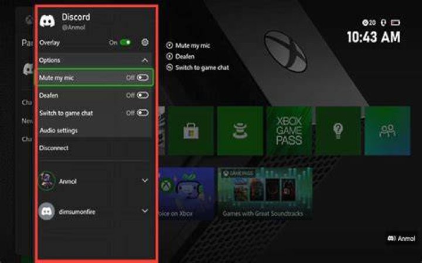Screen dimensions: 422x263
Task: Click the Discord Anmol badge at bottom right
Action: click(x=401, y=238)
